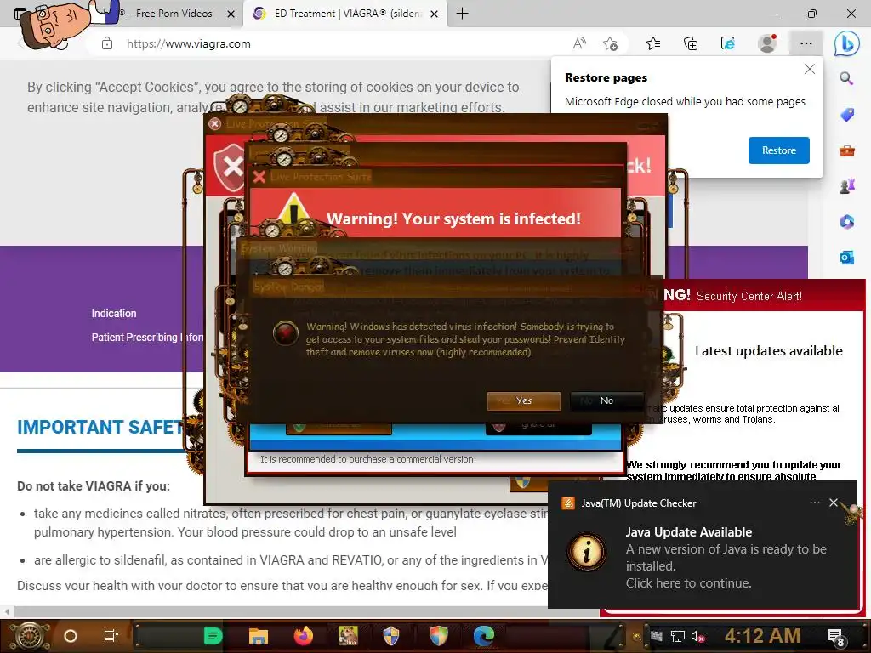Launch Firefox from the taskbar
This screenshot has height=653, width=871.
click(x=304, y=636)
